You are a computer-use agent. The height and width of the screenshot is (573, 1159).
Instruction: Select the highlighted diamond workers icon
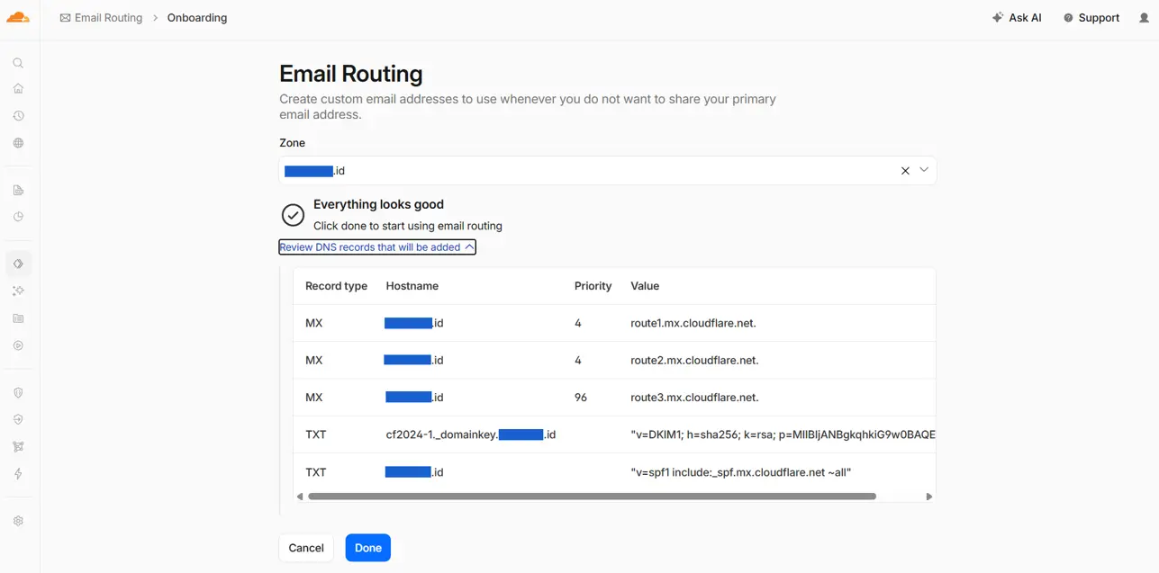(18, 264)
